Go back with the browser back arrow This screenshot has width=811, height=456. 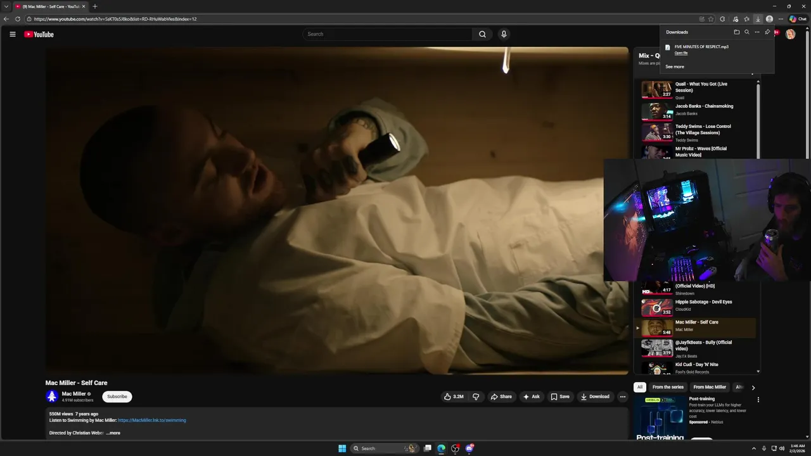click(6, 19)
